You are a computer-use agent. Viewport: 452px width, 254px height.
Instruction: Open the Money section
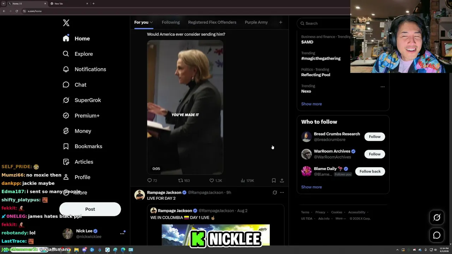click(x=77, y=131)
